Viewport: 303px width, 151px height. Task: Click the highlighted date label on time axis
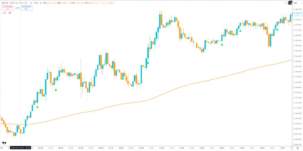coord(21,148)
